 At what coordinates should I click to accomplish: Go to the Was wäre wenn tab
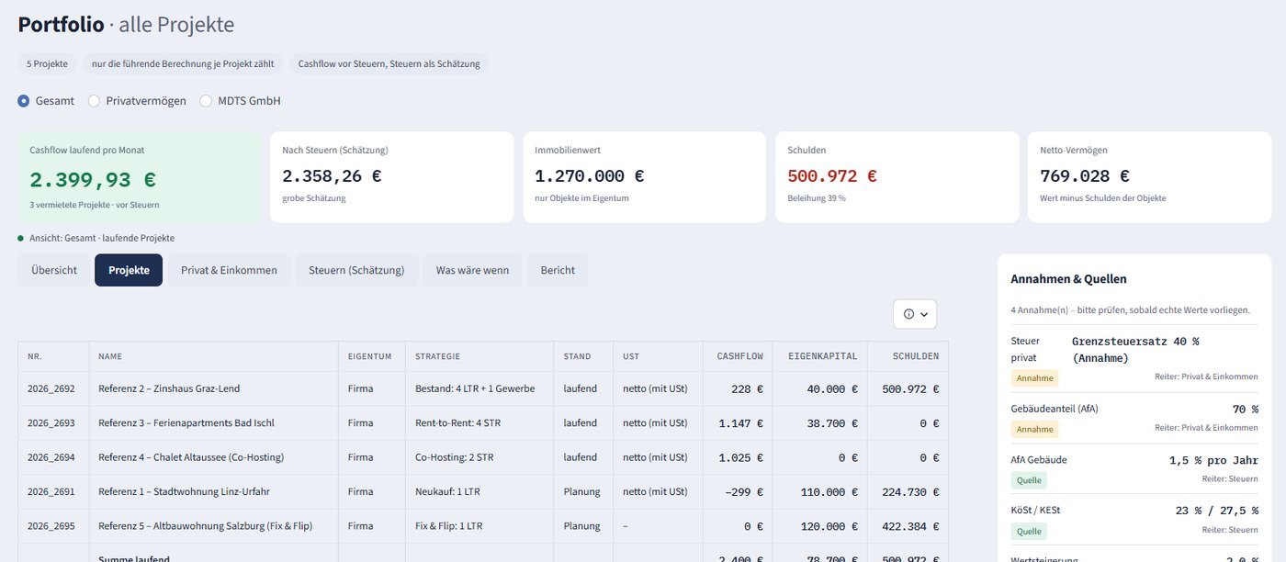pyautogui.click(x=472, y=270)
